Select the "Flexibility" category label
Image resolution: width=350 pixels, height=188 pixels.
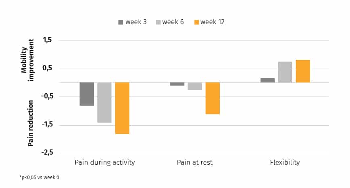tap(285, 163)
